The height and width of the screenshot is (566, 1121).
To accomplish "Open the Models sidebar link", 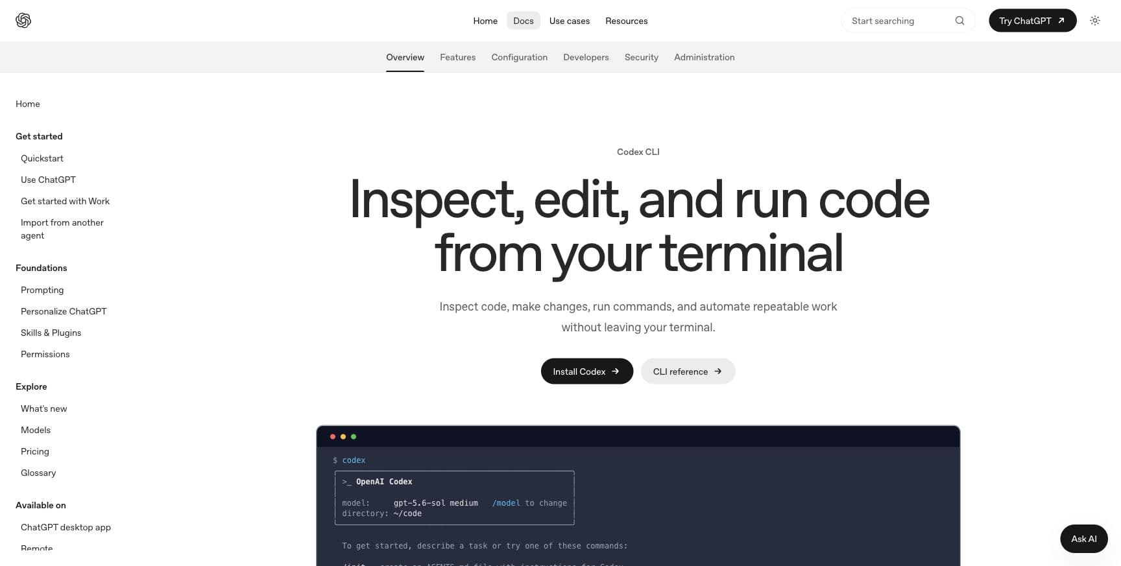I will pos(36,430).
